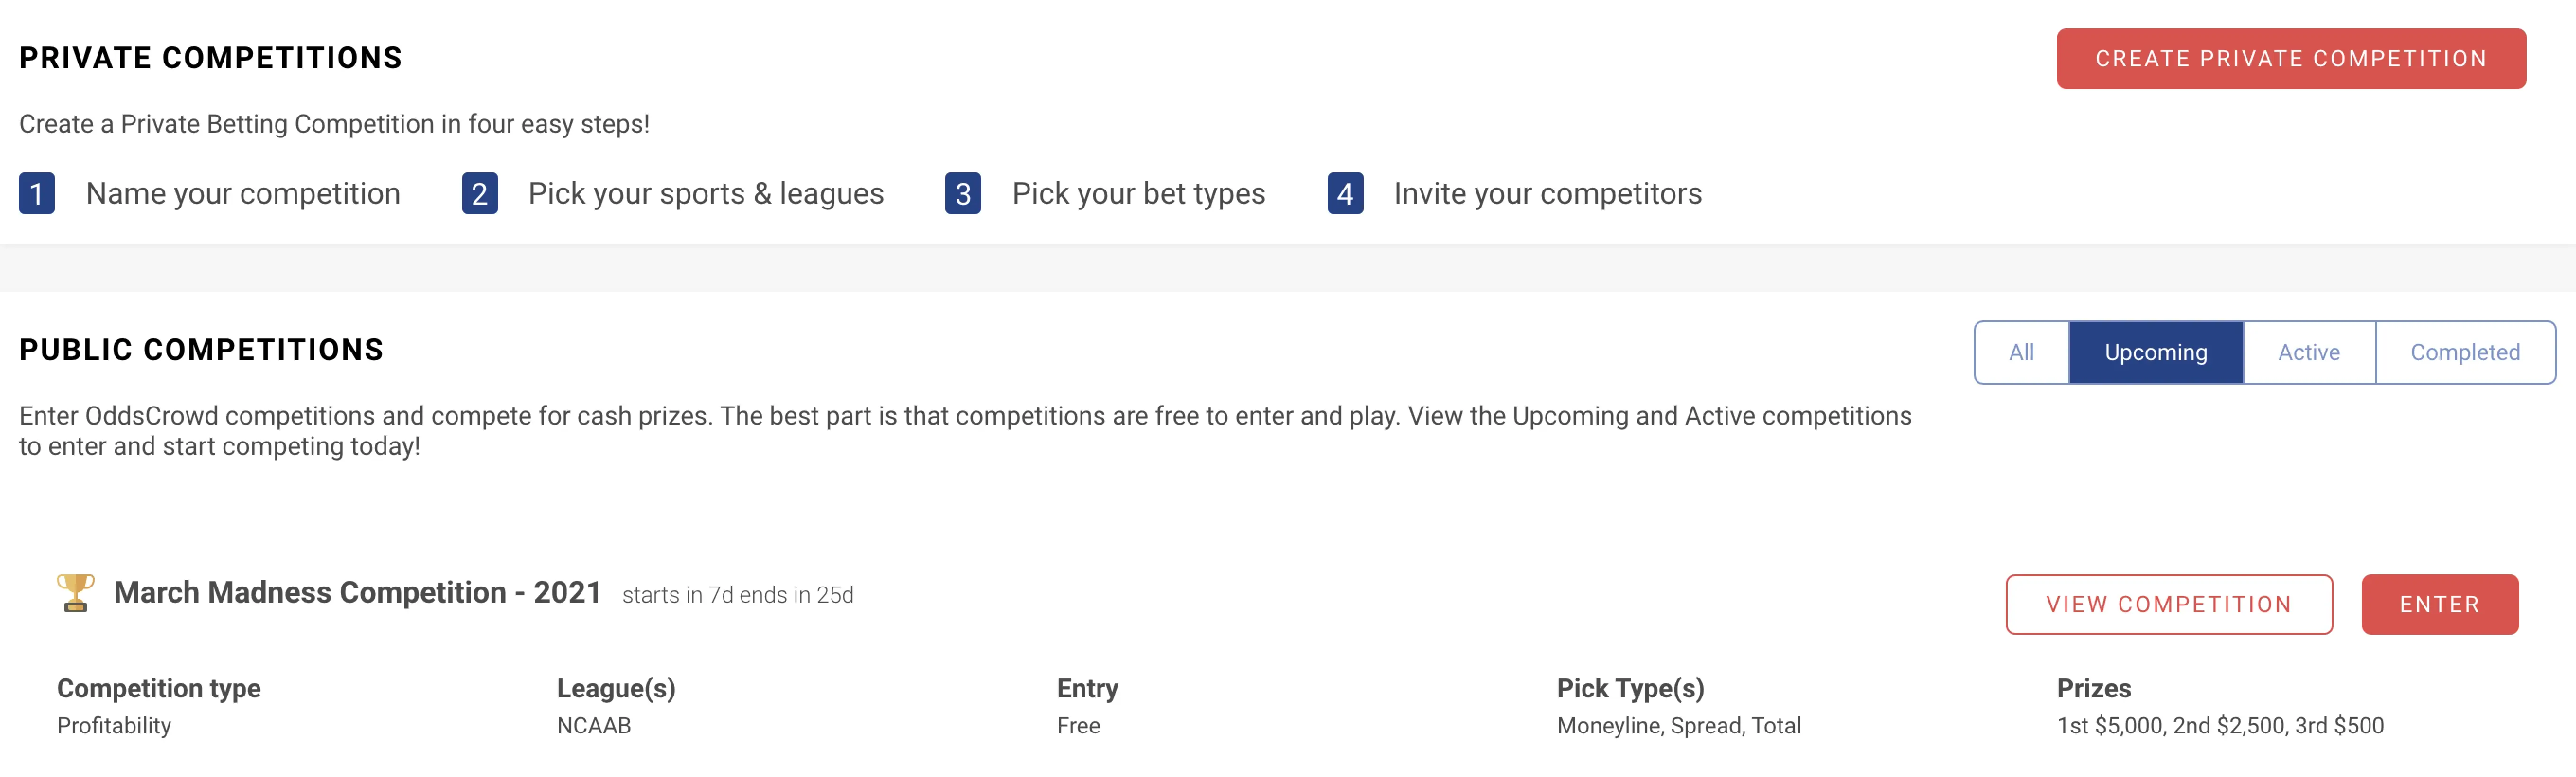Click Pick your bet types step

coord(1139,194)
